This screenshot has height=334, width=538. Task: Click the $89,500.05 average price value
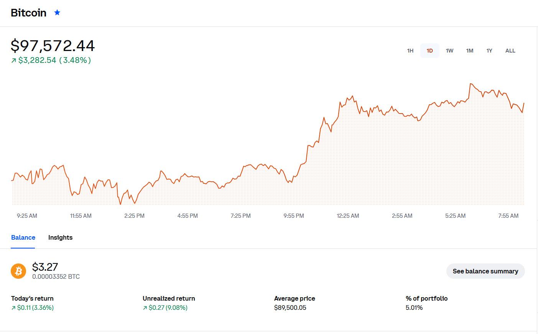point(290,308)
